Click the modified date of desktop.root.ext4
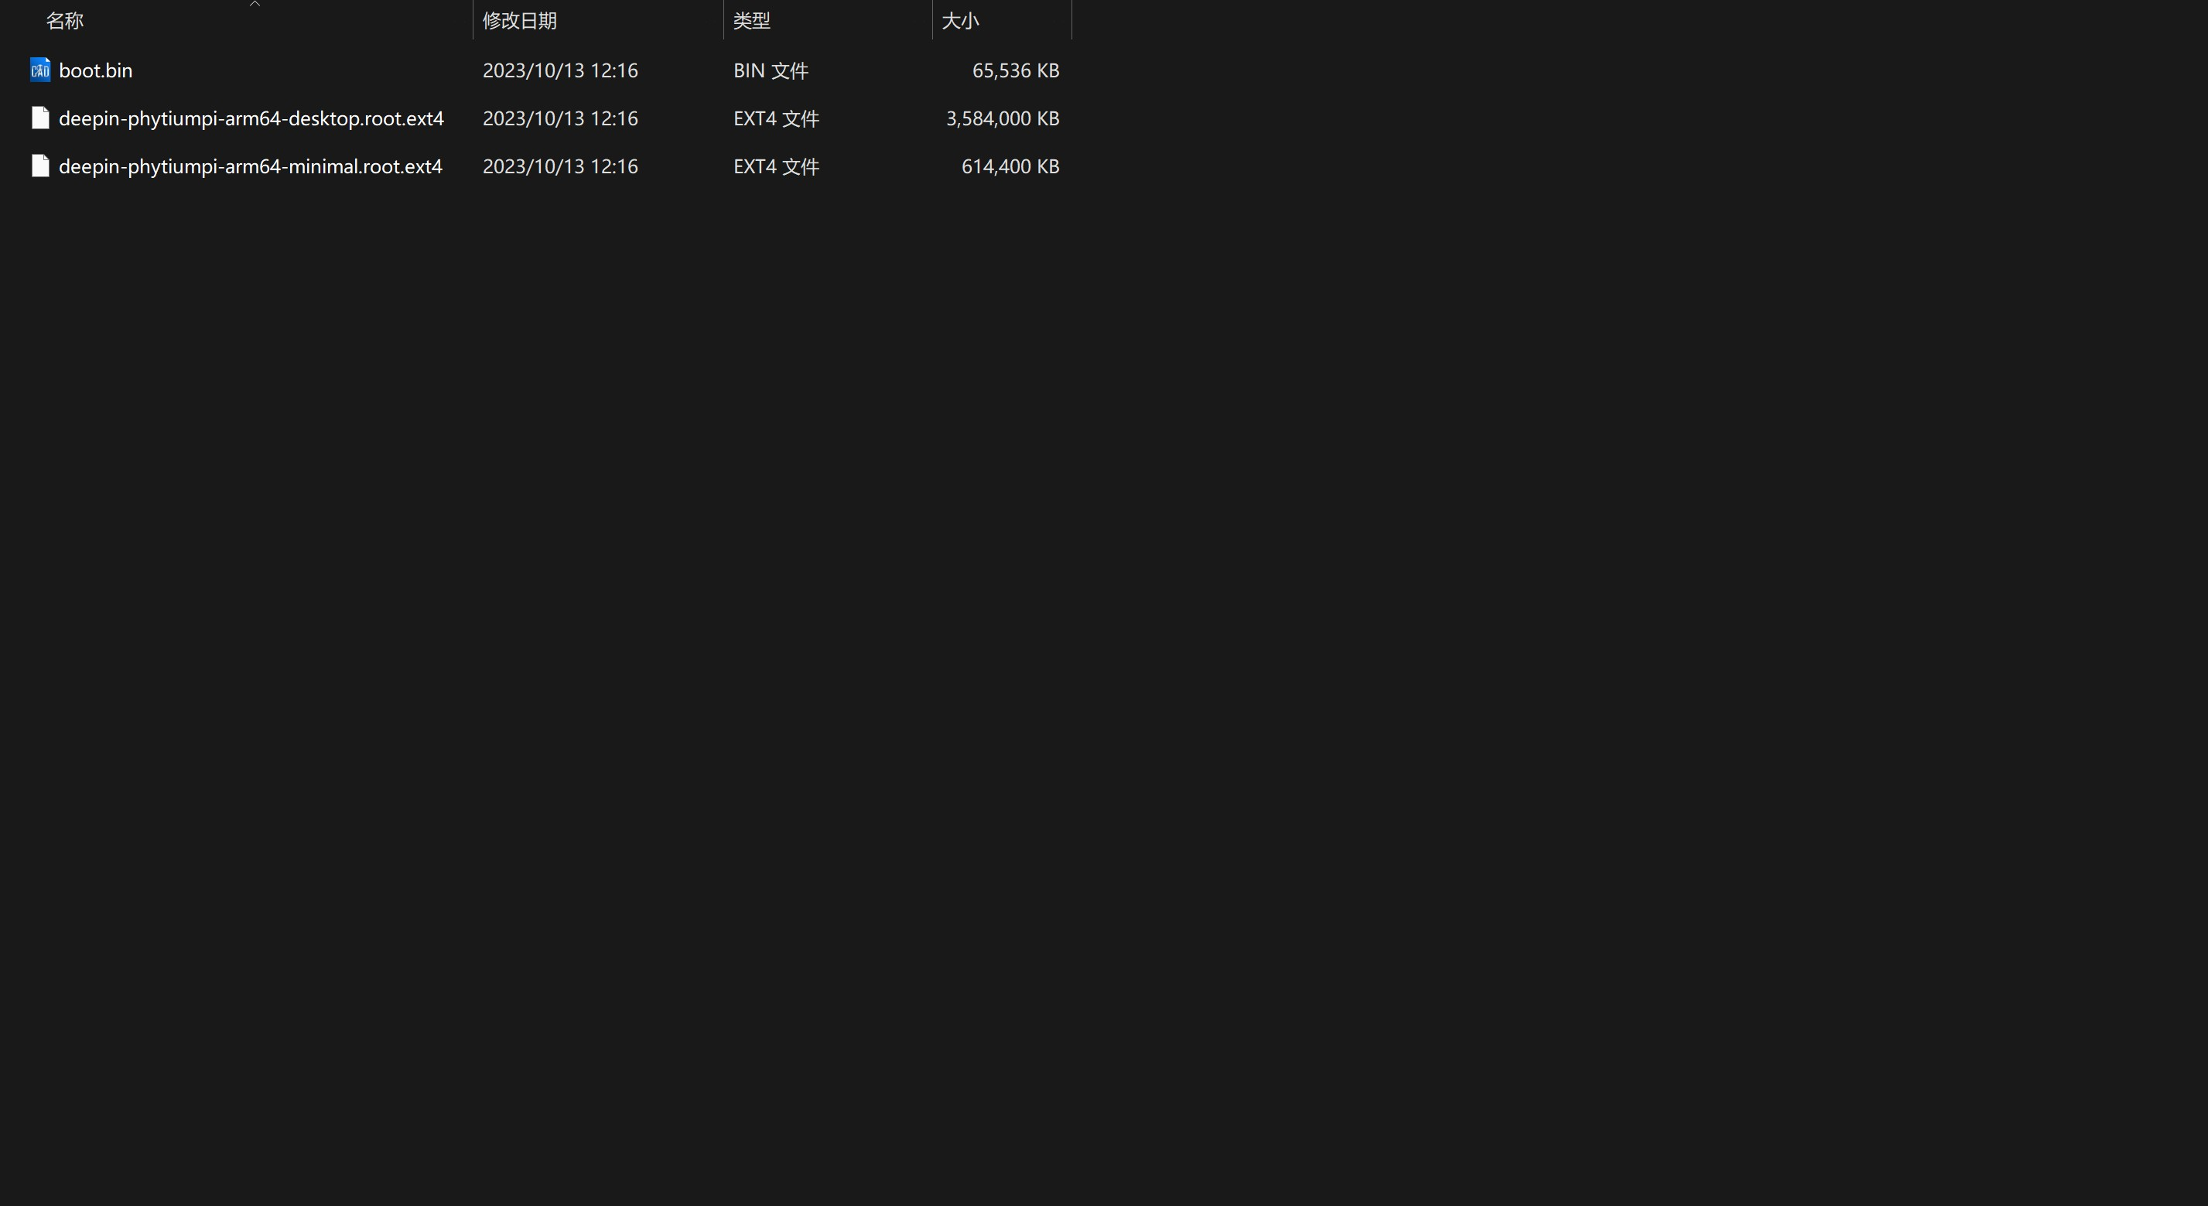This screenshot has height=1206, width=2208. pos(559,118)
